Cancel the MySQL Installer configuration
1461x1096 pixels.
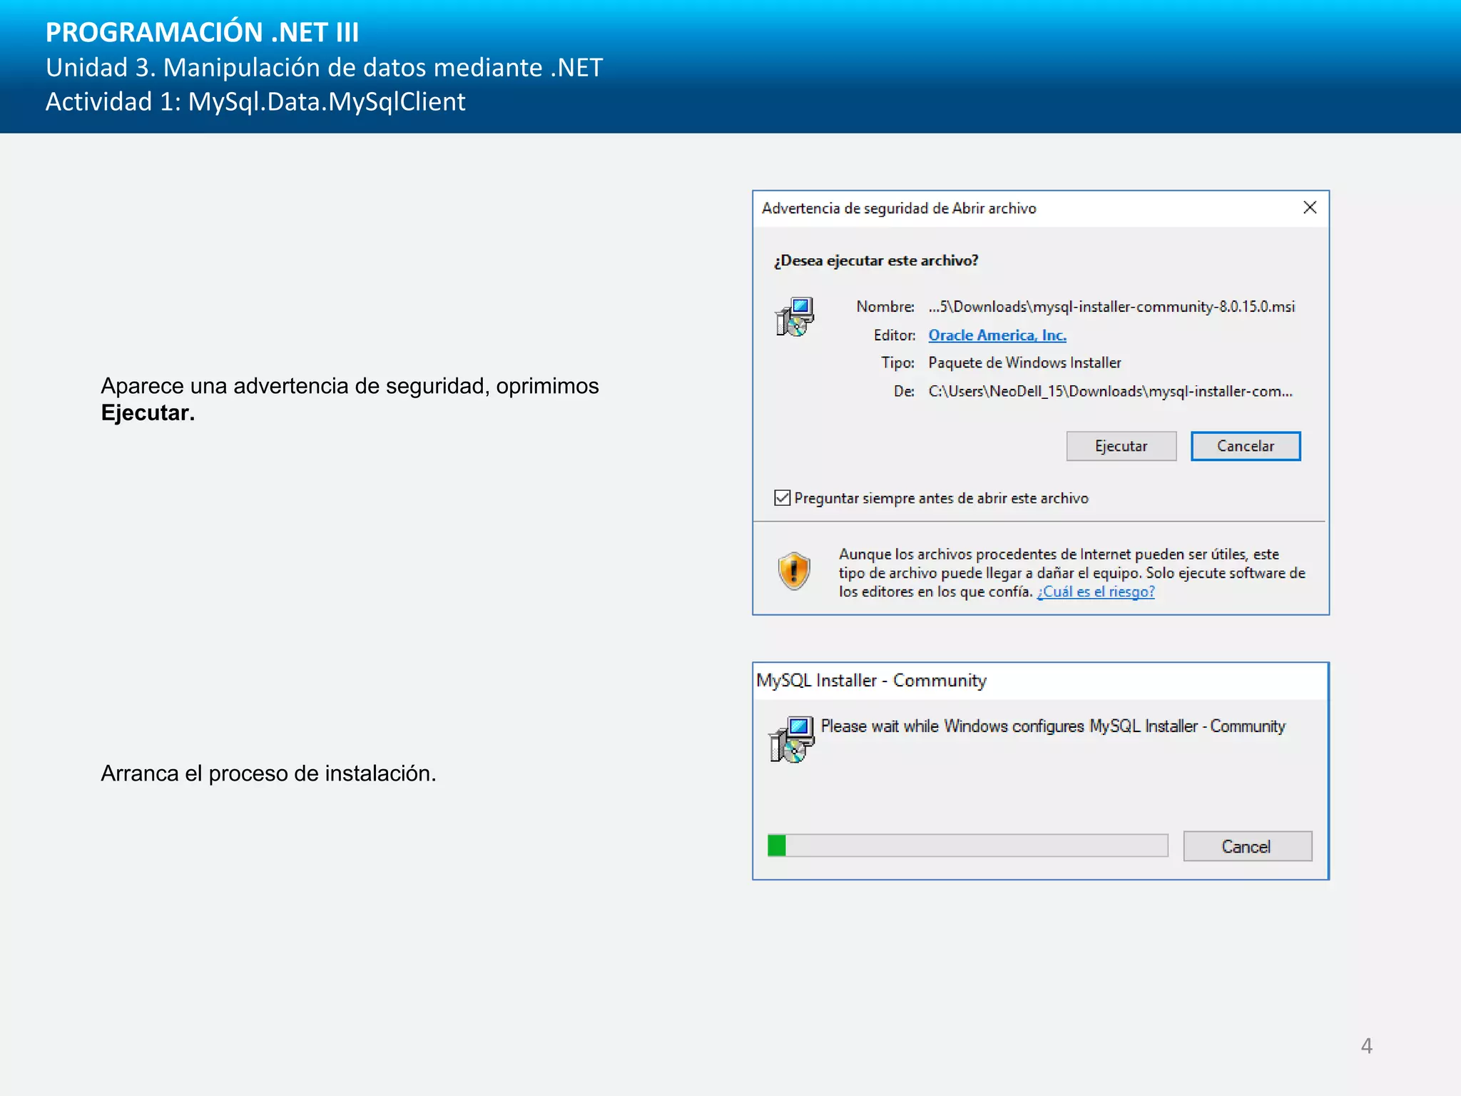tap(1247, 846)
